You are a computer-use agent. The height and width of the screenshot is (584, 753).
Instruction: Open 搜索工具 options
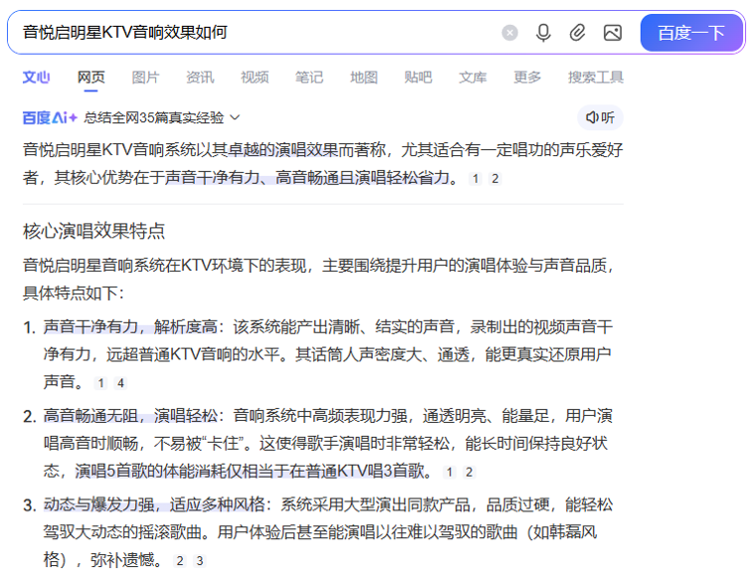pyautogui.click(x=596, y=77)
